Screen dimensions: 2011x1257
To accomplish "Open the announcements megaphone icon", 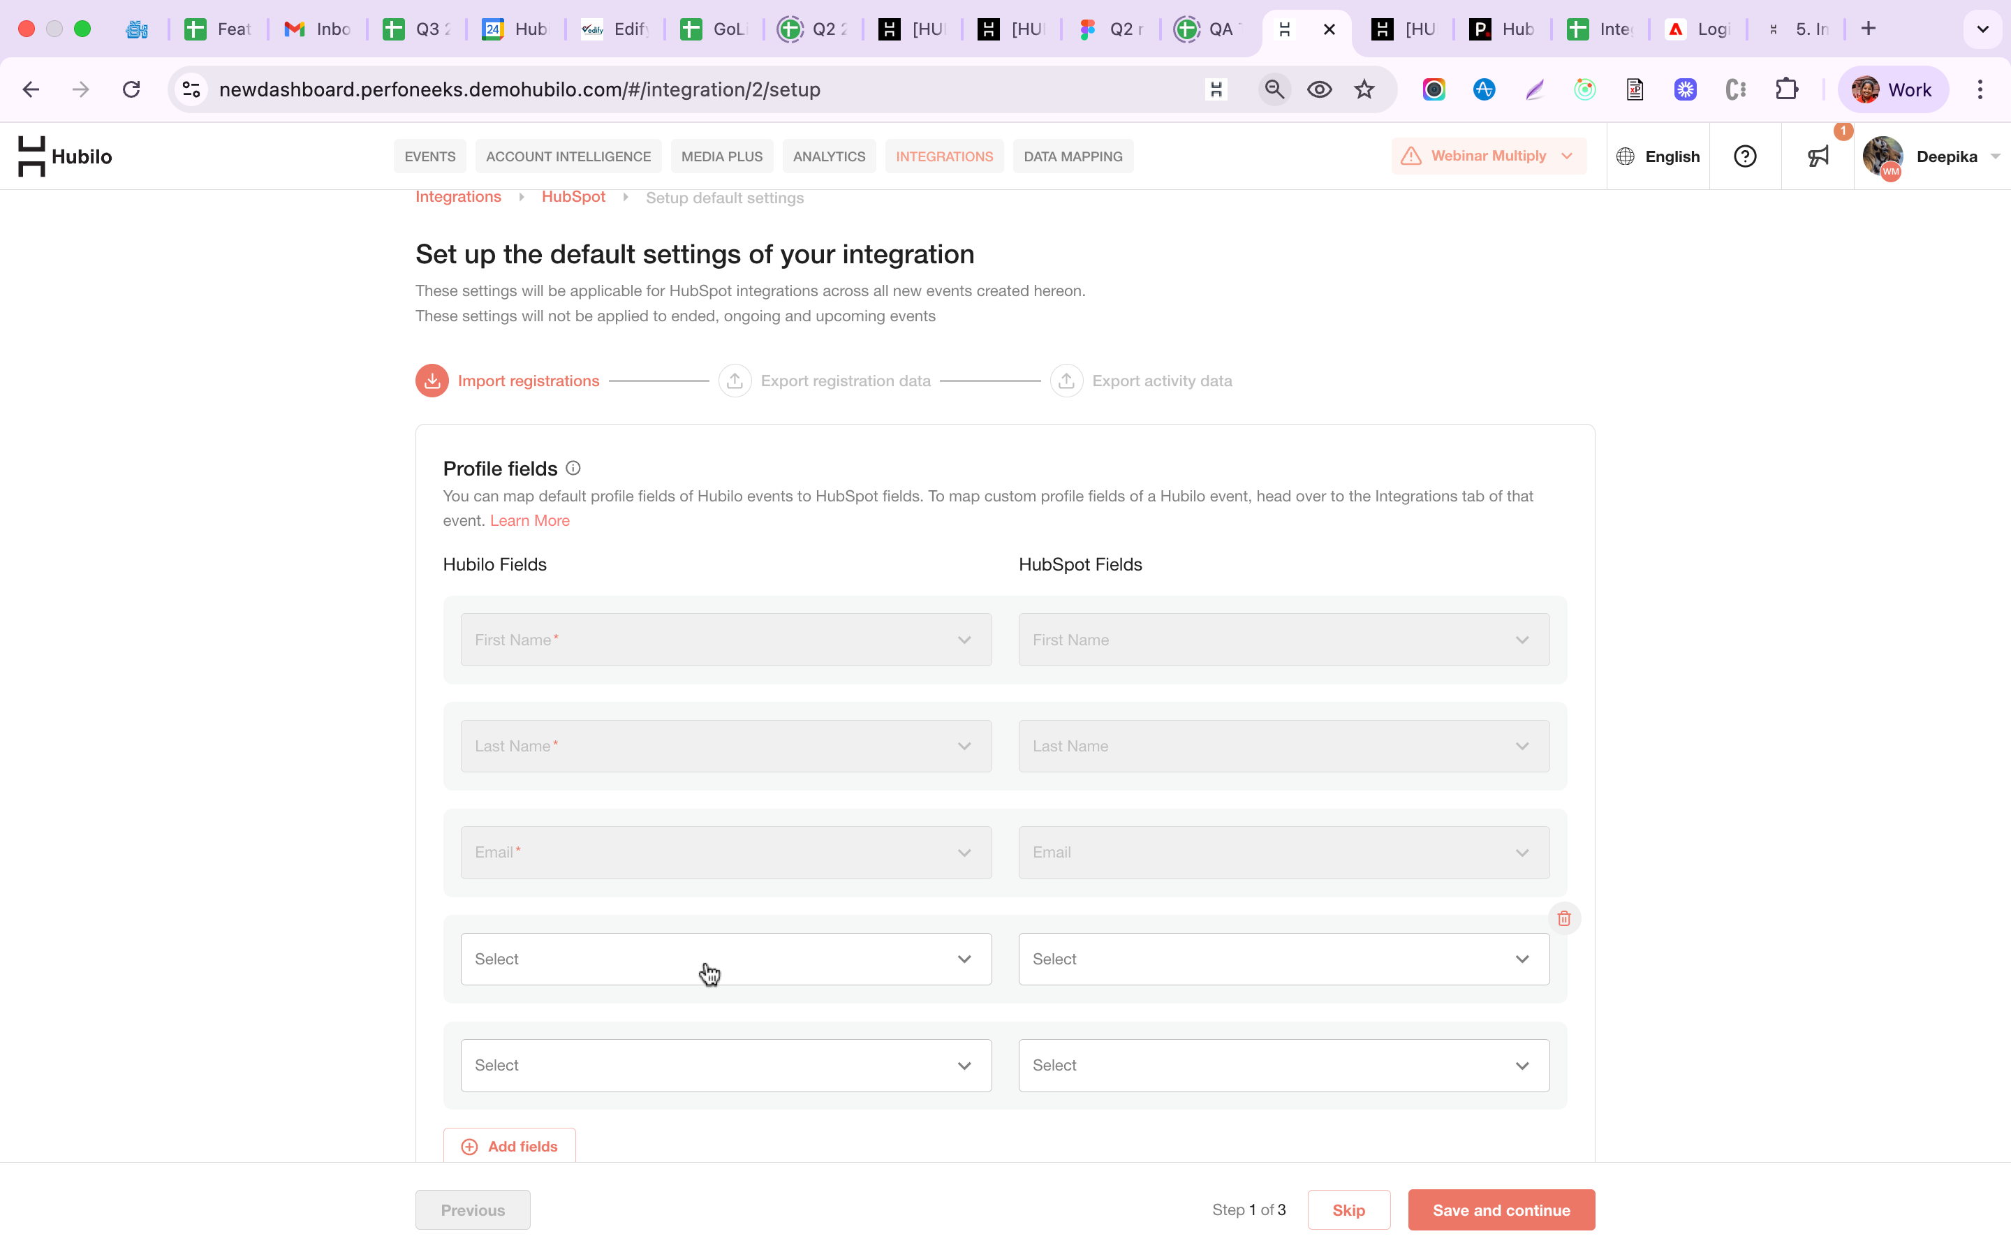I will click(1818, 156).
